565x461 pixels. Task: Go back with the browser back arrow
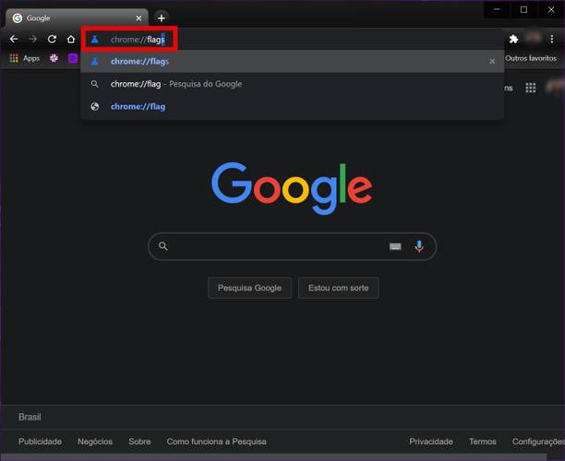point(14,39)
